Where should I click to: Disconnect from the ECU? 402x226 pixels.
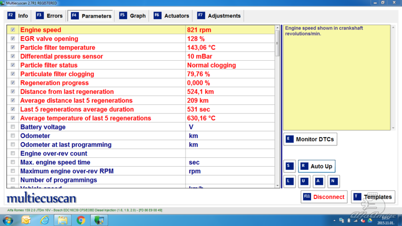324,197
